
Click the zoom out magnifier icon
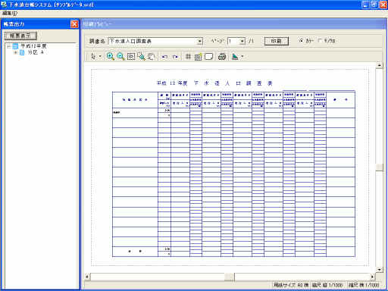pos(120,57)
